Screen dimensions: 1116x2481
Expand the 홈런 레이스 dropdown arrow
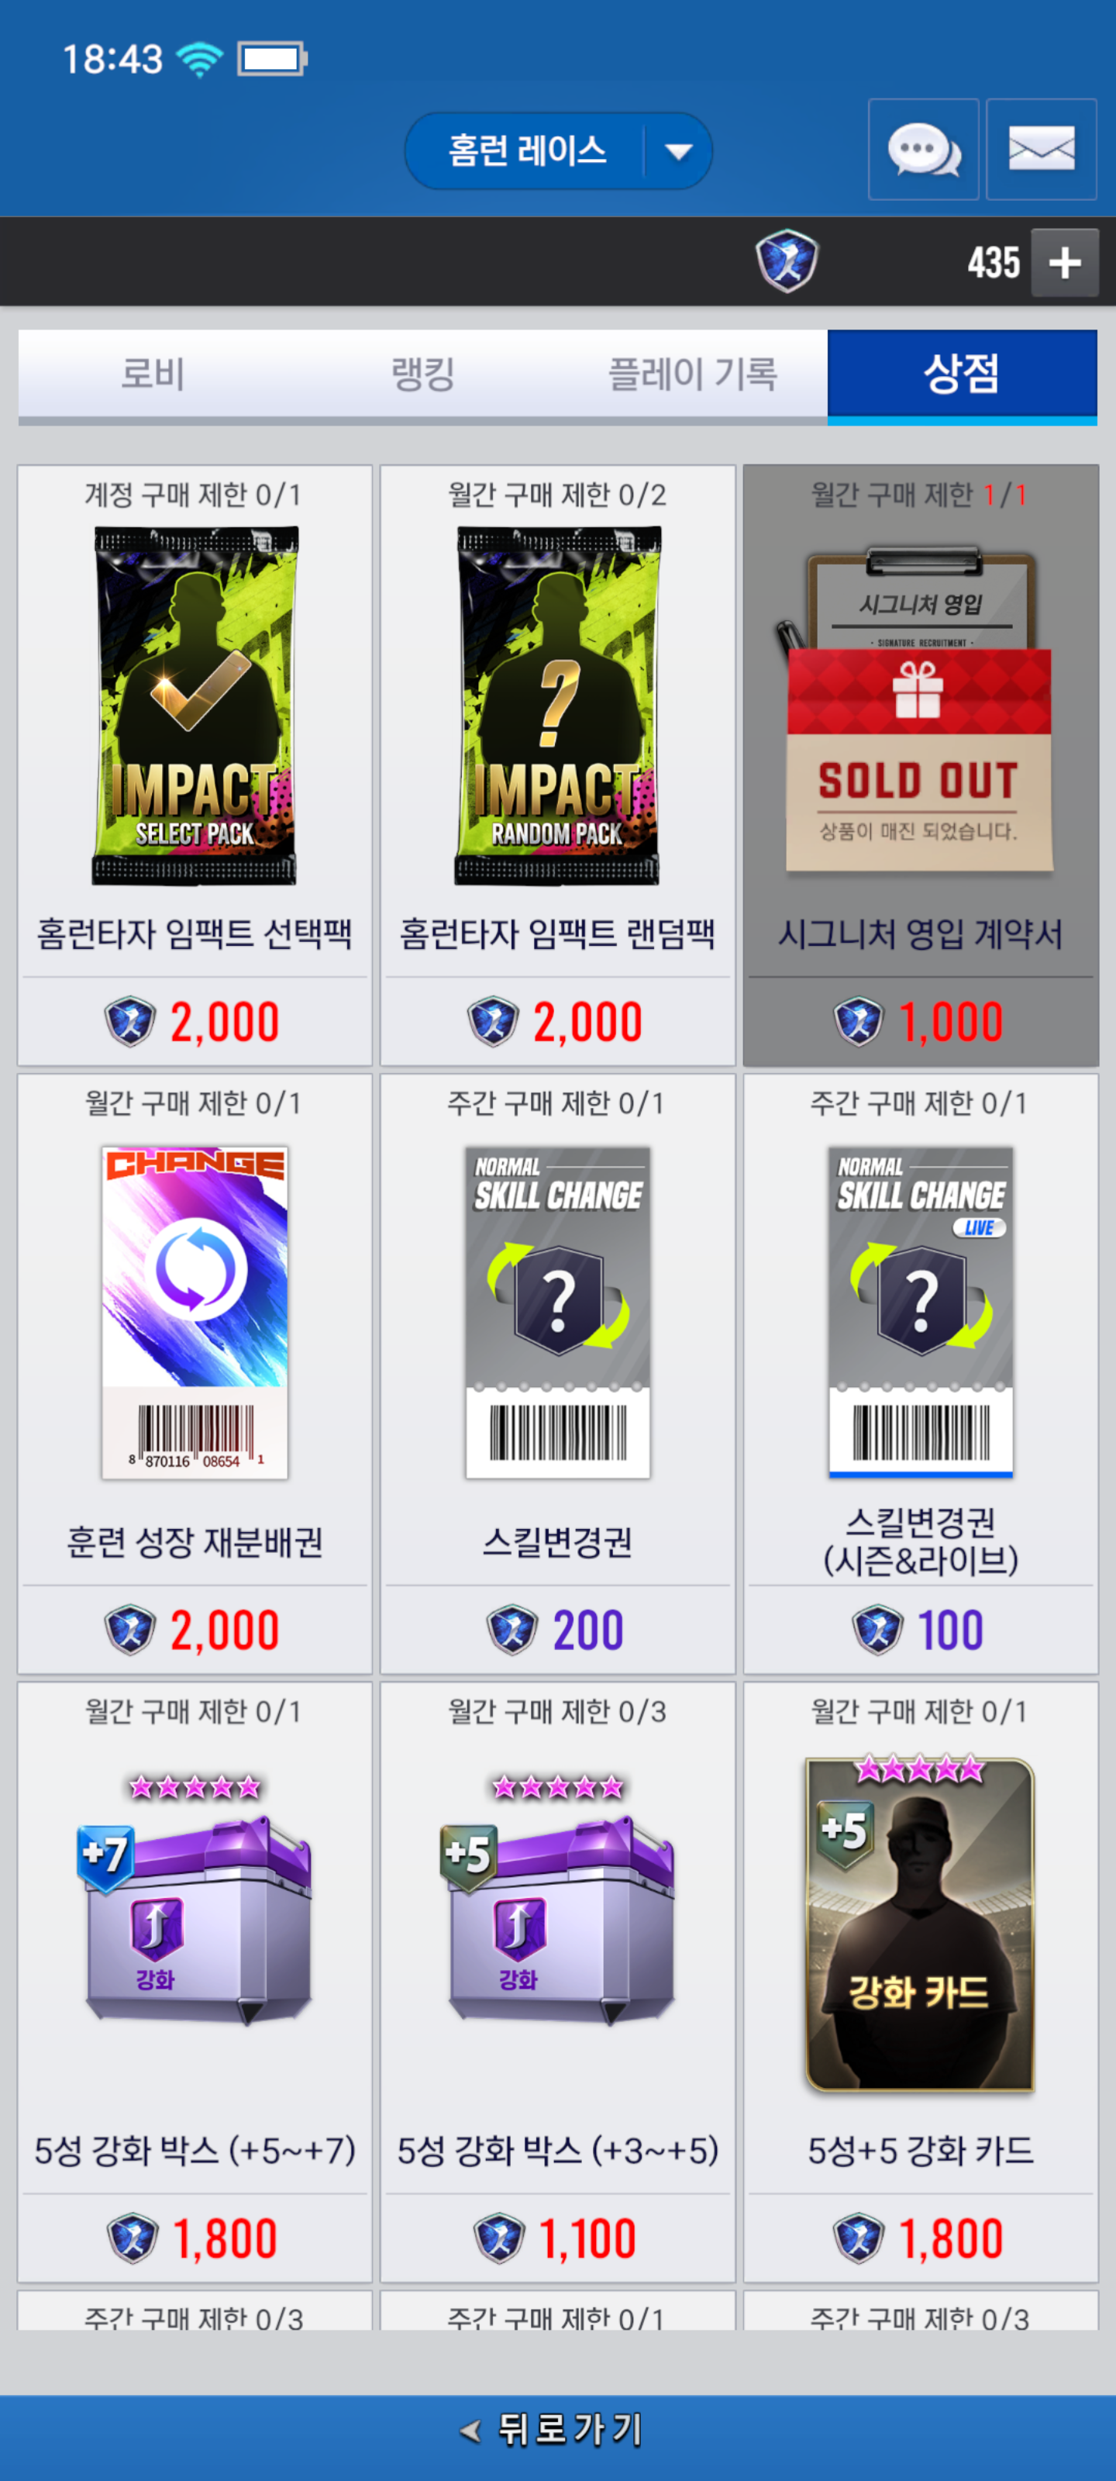[x=679, y=151]
